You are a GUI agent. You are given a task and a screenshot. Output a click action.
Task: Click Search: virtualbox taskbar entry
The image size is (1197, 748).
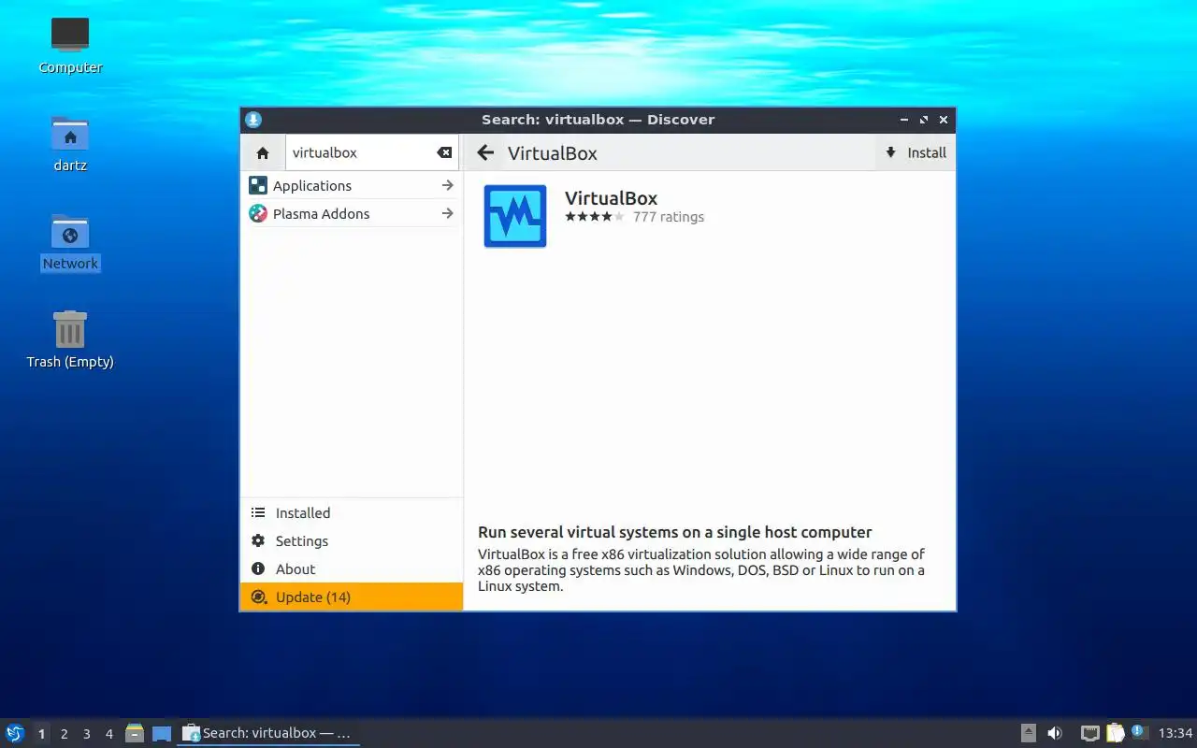268,733
